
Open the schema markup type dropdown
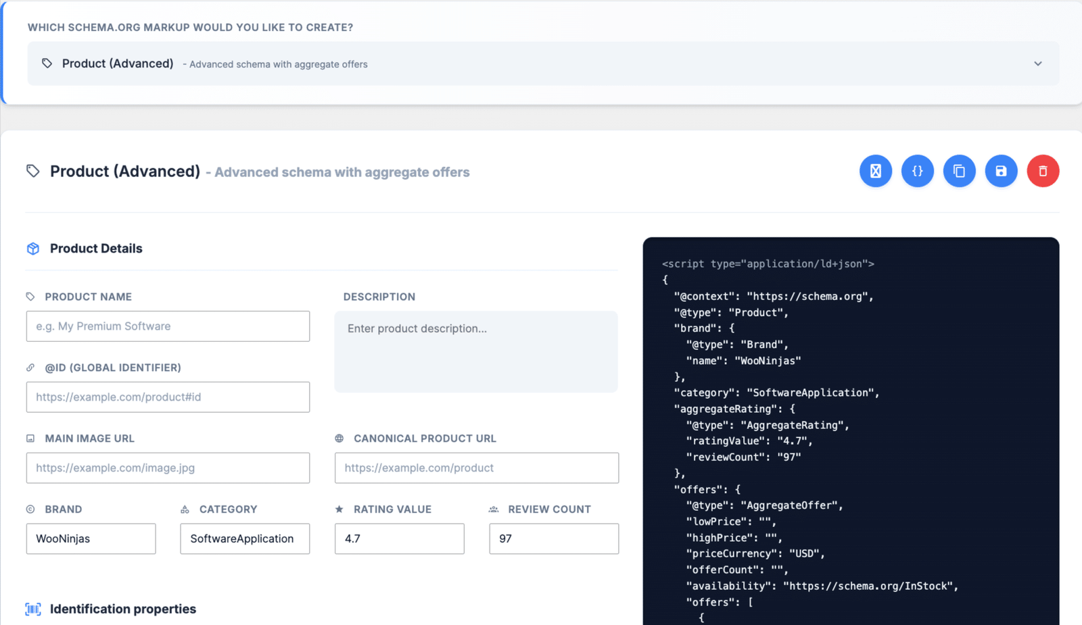point(543,64)
